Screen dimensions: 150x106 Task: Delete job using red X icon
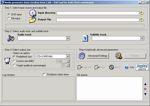click(x=145, y=89)
